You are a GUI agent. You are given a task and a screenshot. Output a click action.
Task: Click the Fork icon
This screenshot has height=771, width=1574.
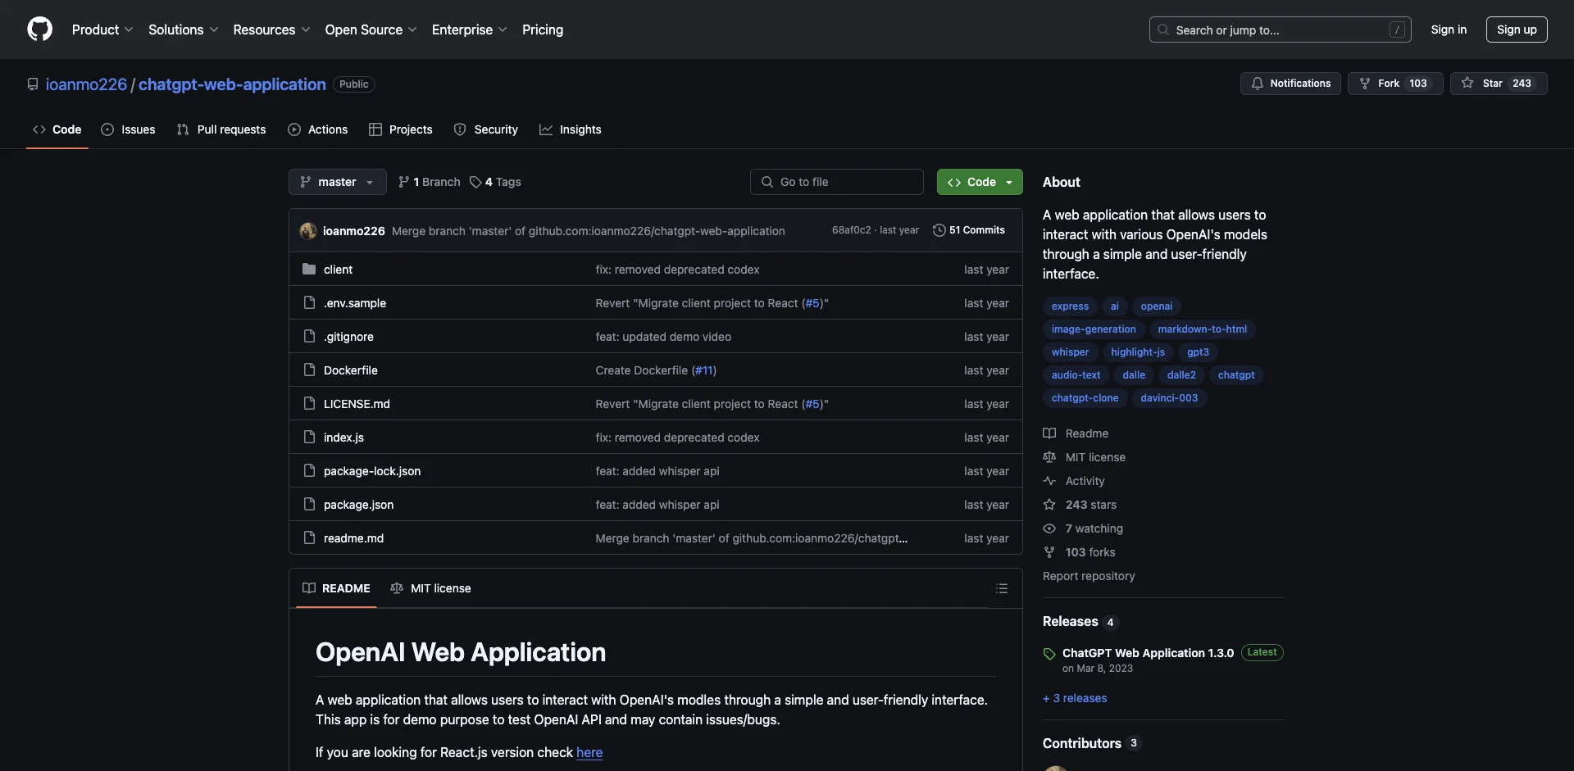[x=1365, y=84]
